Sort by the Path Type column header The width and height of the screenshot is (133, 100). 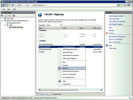point(97,28)
